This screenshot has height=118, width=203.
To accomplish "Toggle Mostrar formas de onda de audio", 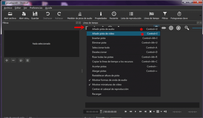I will [124, 80].
